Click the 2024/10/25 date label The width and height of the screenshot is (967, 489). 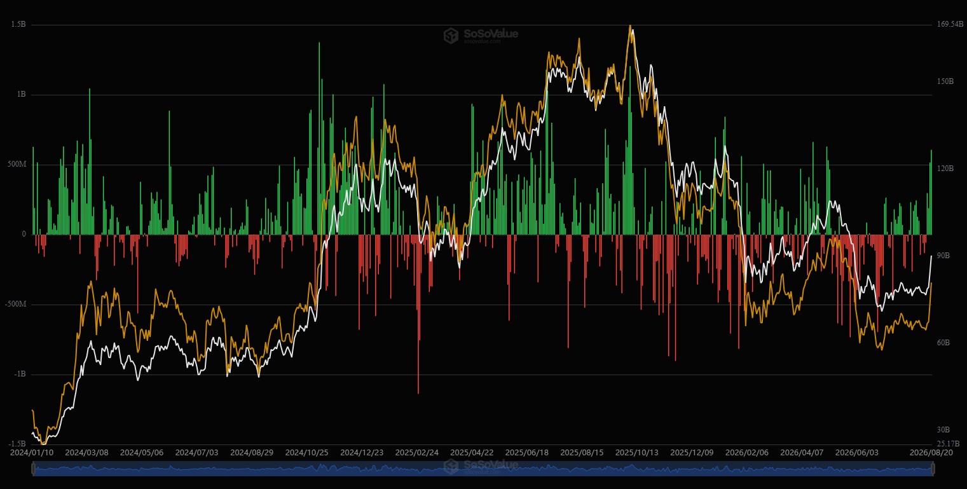tap(306, 453)
